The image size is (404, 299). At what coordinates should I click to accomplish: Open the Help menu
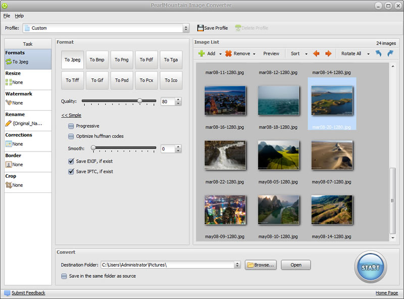point(19,16)
